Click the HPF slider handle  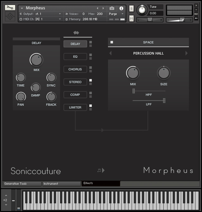[x=134, y=91]
